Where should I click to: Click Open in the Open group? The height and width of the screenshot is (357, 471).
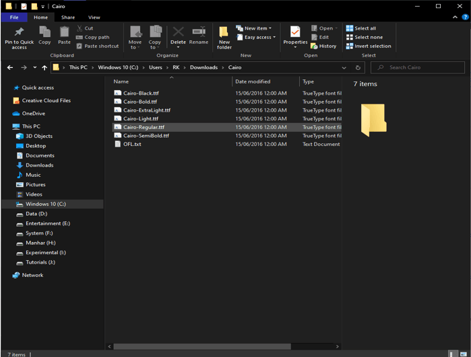324,28
